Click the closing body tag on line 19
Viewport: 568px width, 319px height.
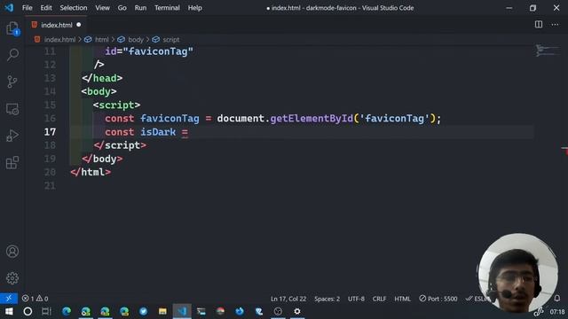(x=102, y=159)
